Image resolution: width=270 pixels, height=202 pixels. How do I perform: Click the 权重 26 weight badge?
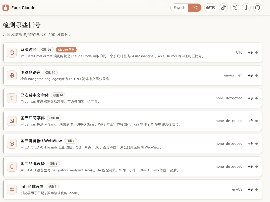[46, 50]
